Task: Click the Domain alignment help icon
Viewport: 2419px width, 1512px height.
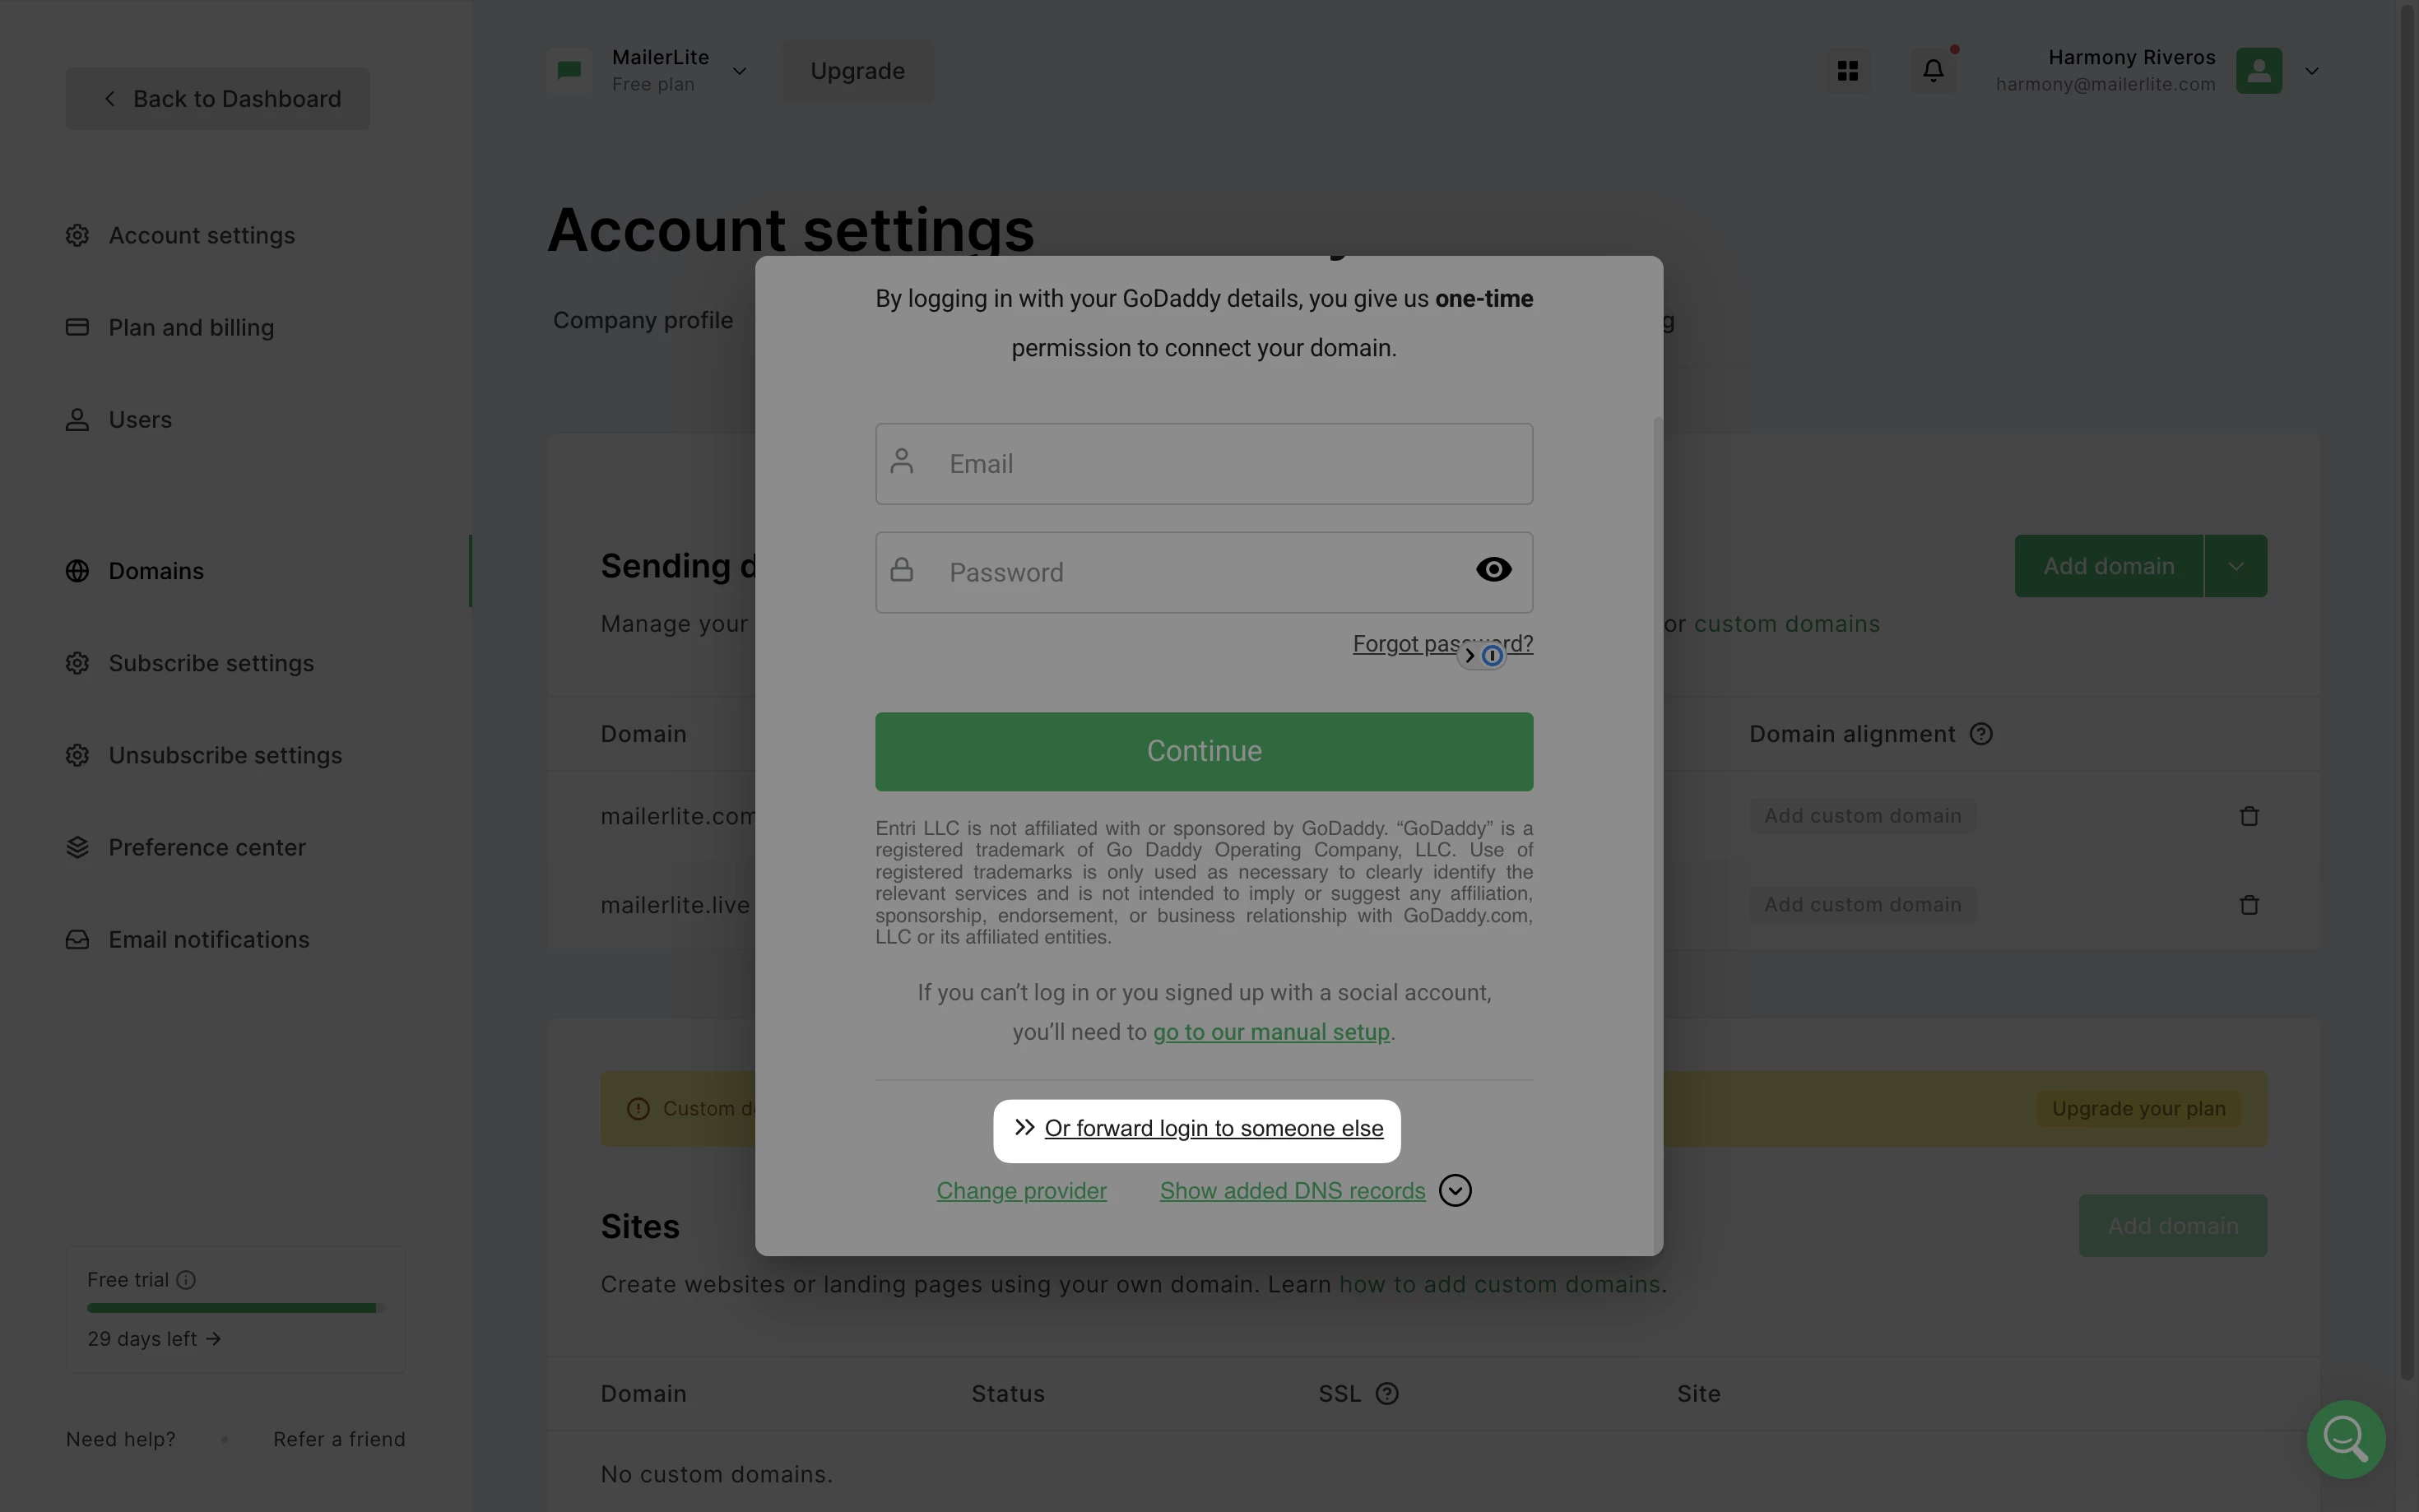Action: click(1980, 734)
